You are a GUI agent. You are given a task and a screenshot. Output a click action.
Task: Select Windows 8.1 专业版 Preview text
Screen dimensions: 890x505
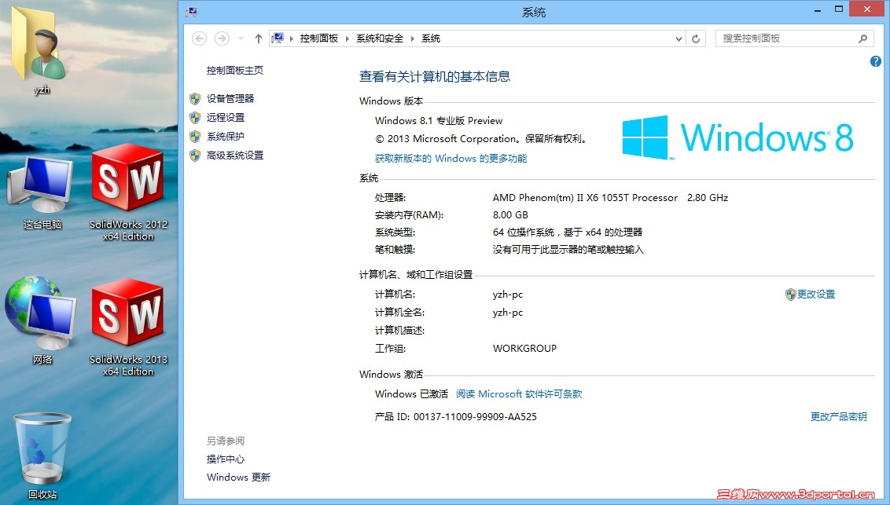(438, 121)
